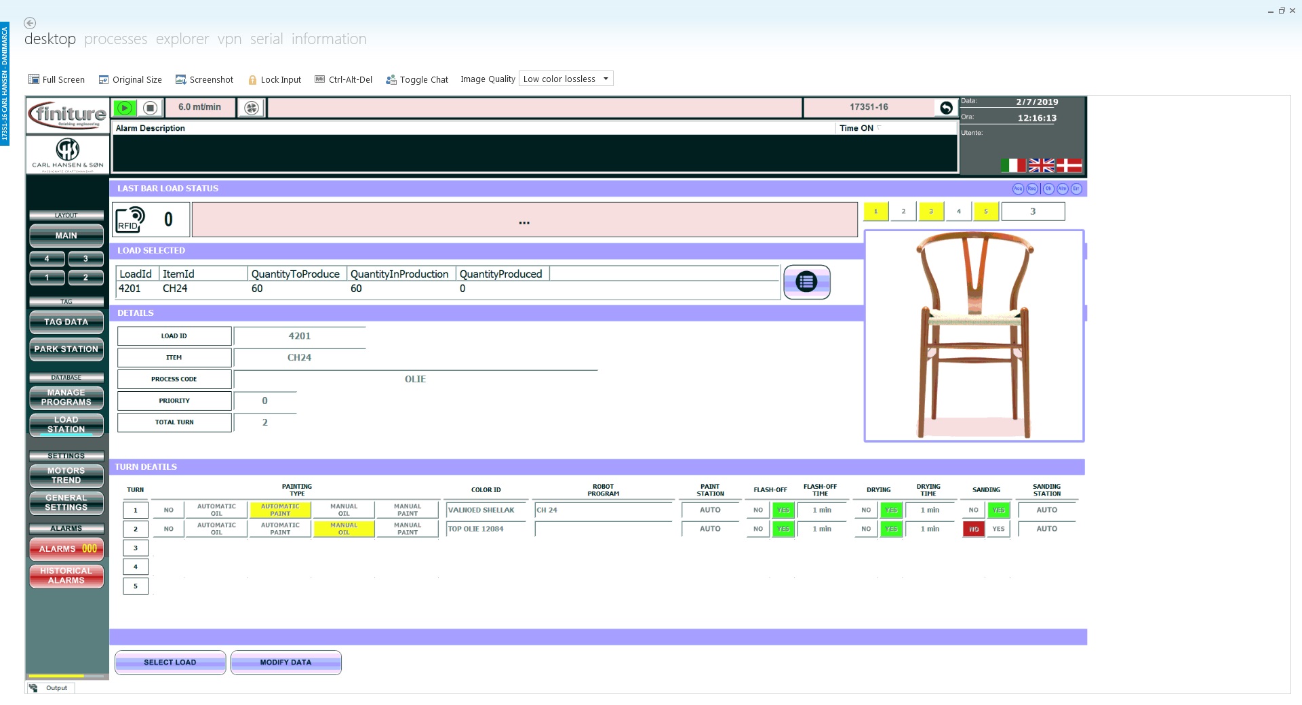Click the MODIFY DATA button
Screen dimensions: 1302x705
coord(286,662)
